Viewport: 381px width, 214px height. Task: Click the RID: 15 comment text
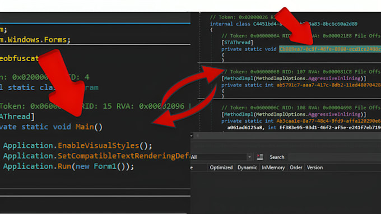point(96,106)
